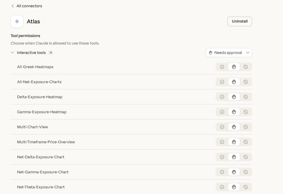Block the All-Greek-Heatmaps tool
283x194 pixels.
coord(246,67)
